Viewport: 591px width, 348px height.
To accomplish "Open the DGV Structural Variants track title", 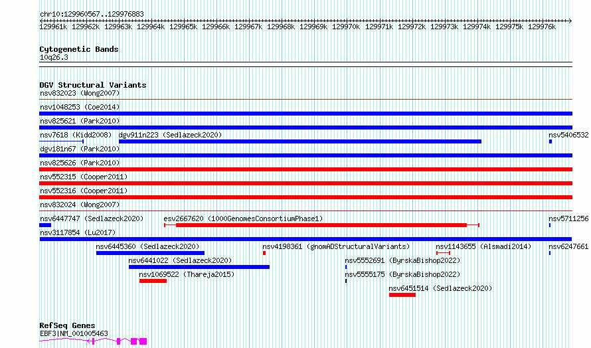I will (x=93, y=85).
